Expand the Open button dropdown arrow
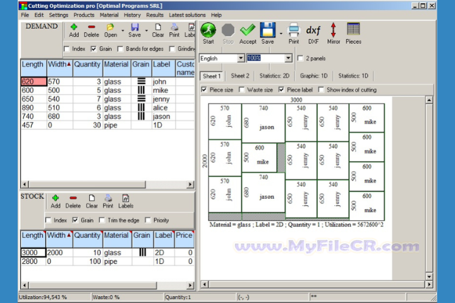The width and height of the screenshot is (455, 303). (123, 30)
